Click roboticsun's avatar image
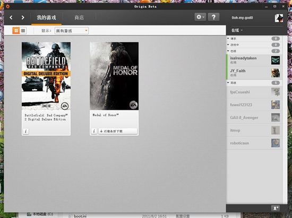Viewport: 292px width, 218px height. 276,143
